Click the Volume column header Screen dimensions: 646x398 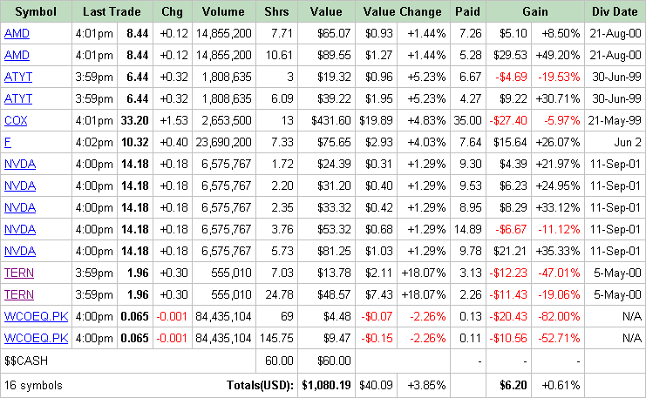pos(223,11)
